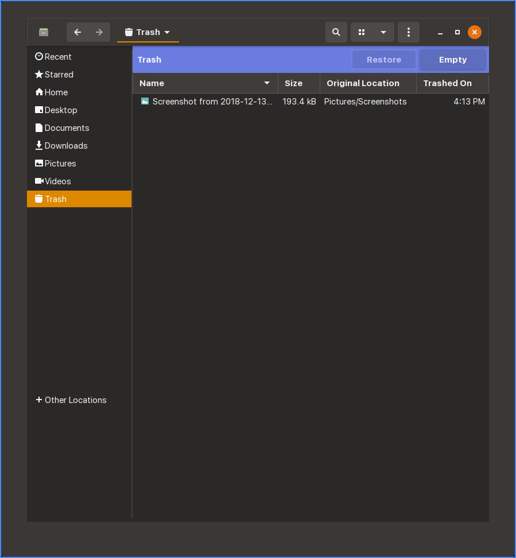This screenshot has width=516, height=558.
Task: Open Starred in the sidebar
Action: (79, 75)
